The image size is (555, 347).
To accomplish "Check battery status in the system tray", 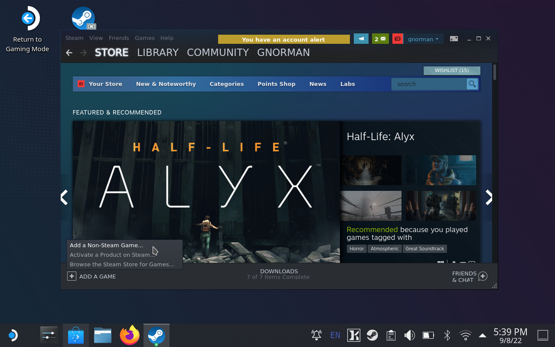I will click(428, 335).
